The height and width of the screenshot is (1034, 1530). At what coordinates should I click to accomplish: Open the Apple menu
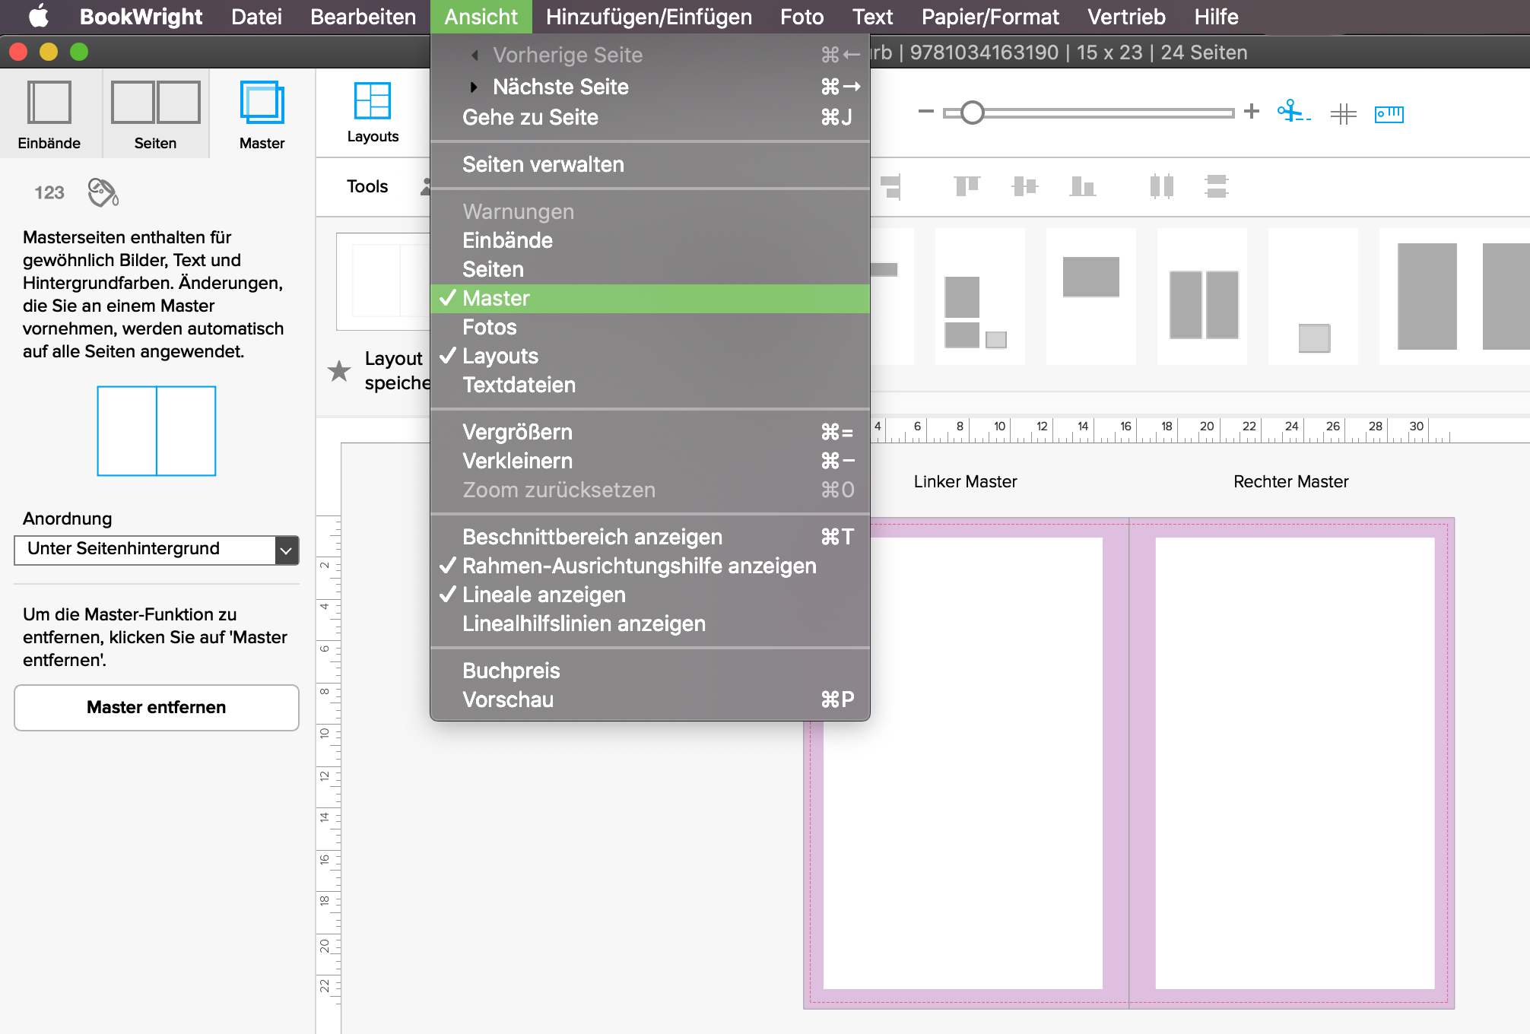coord(38,16)
